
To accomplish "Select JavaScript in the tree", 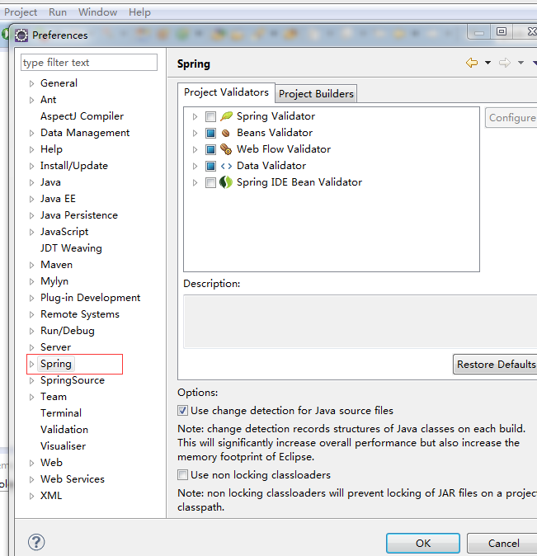I will click(x=64, y=232).
